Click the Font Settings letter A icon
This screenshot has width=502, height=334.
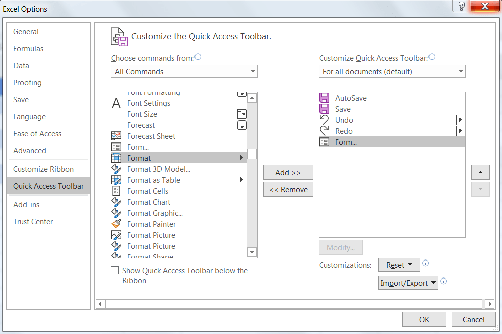pos(116,103)
